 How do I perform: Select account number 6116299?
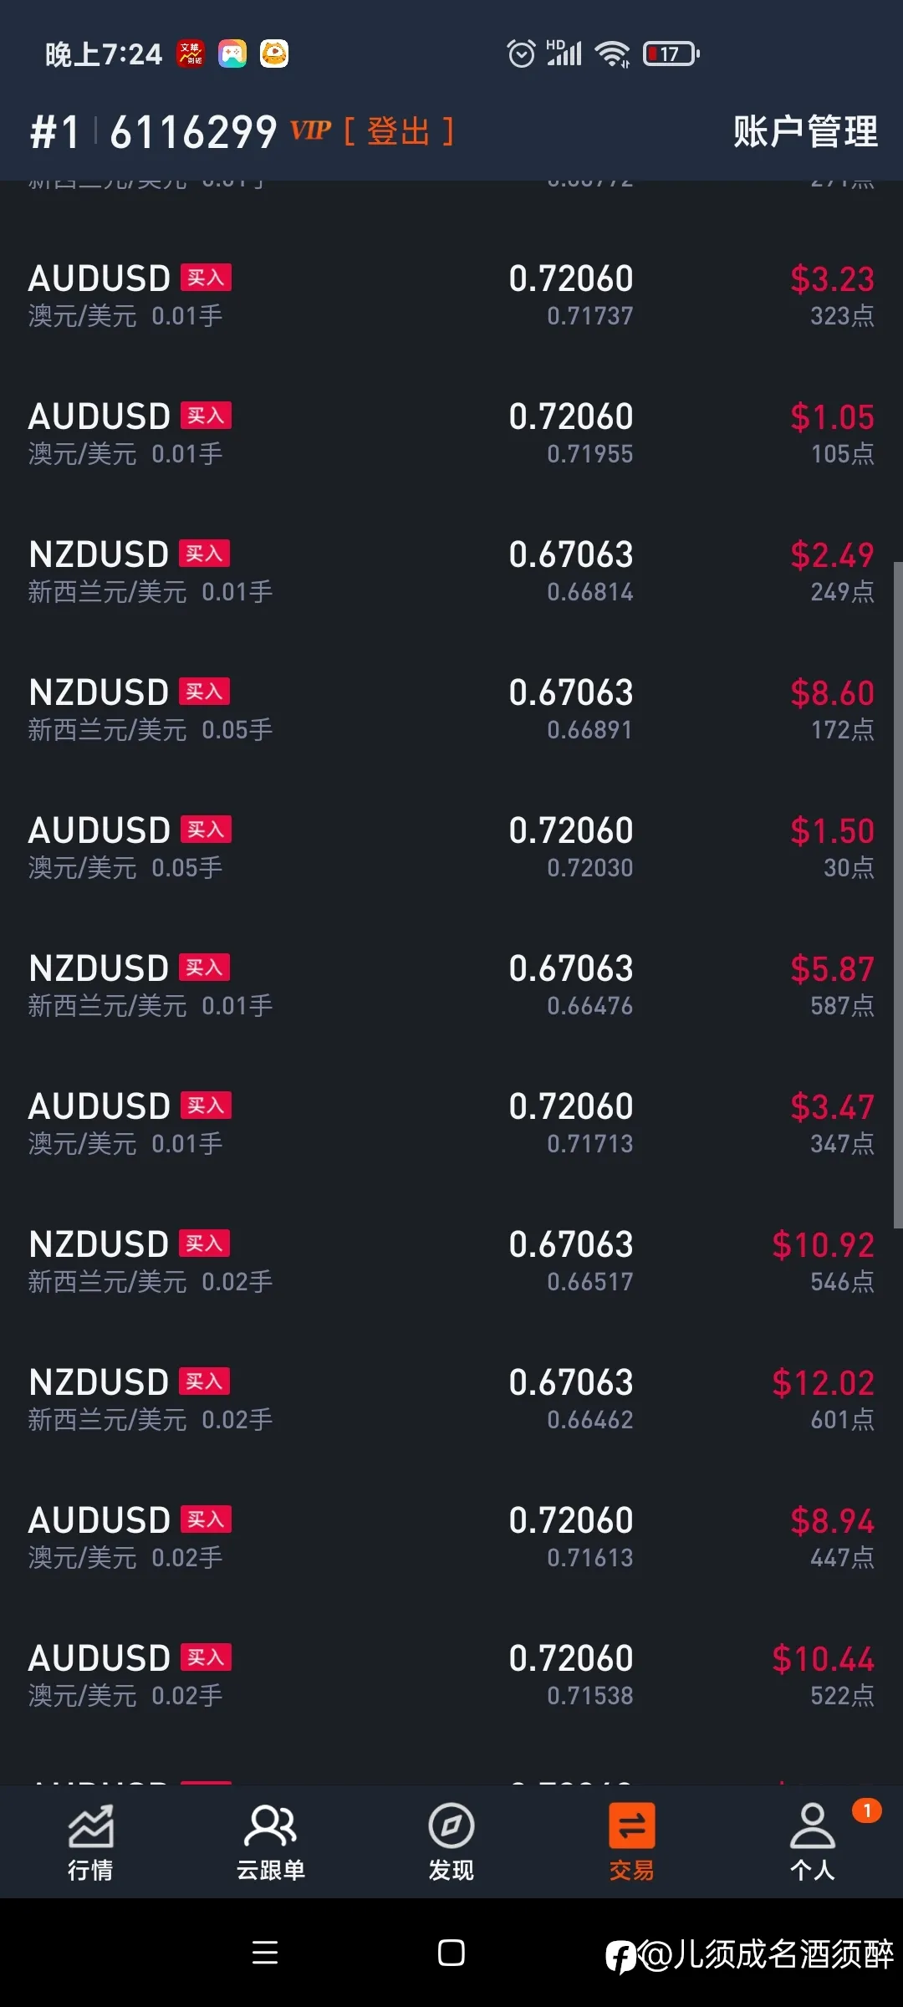193,132
